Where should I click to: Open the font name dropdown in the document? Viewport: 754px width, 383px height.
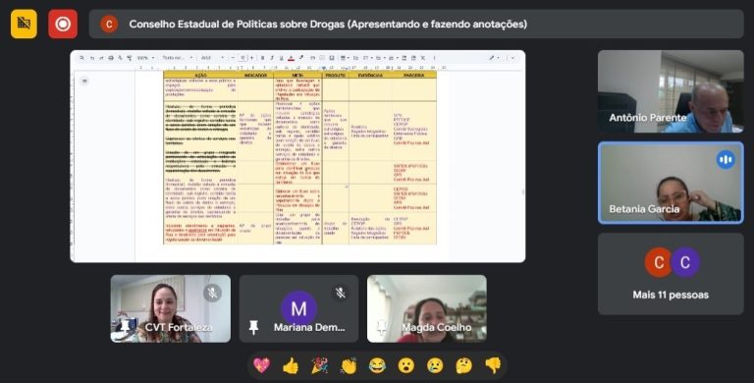click(x=212, y=58)
